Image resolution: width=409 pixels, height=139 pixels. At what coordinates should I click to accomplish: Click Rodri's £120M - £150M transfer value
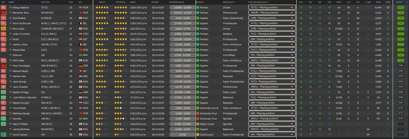[x=183, y=39]
